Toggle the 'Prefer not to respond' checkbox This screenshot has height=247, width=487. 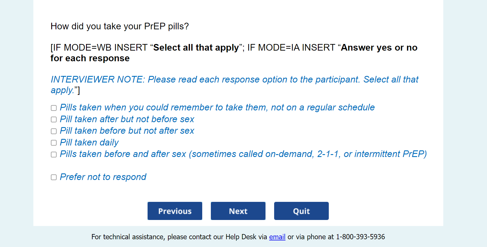click(x=54, y=177)
